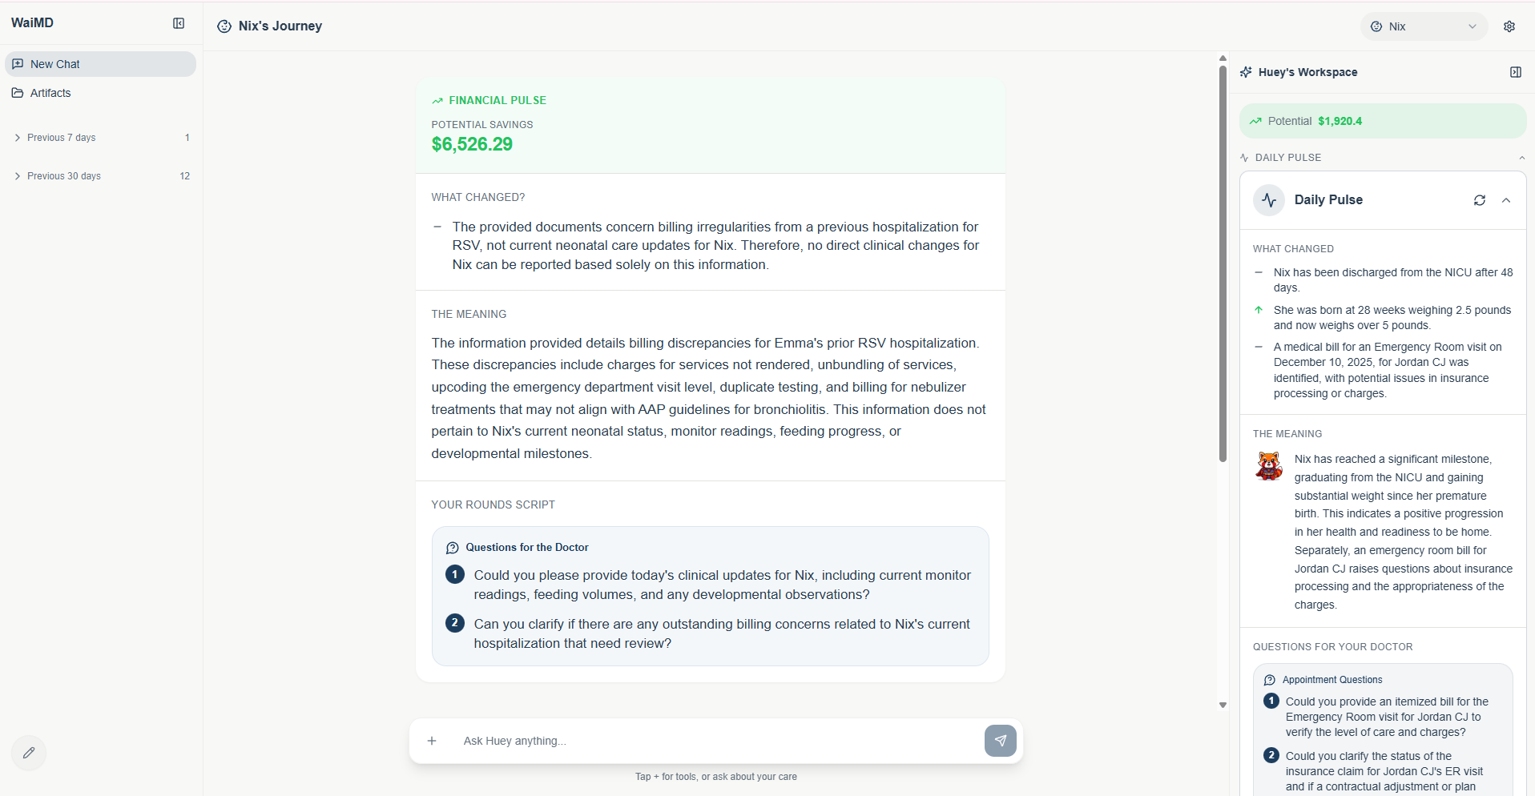Collapse the left sidebar with panel icon

(179, 23)
